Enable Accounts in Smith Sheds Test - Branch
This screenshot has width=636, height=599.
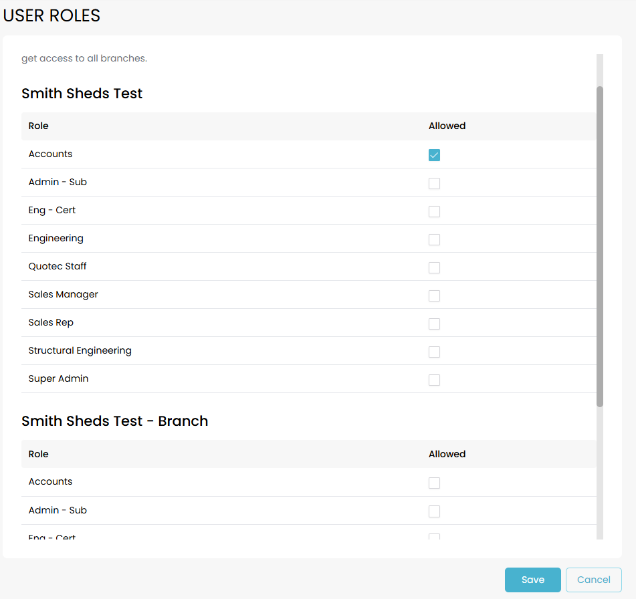pos(435,483)
